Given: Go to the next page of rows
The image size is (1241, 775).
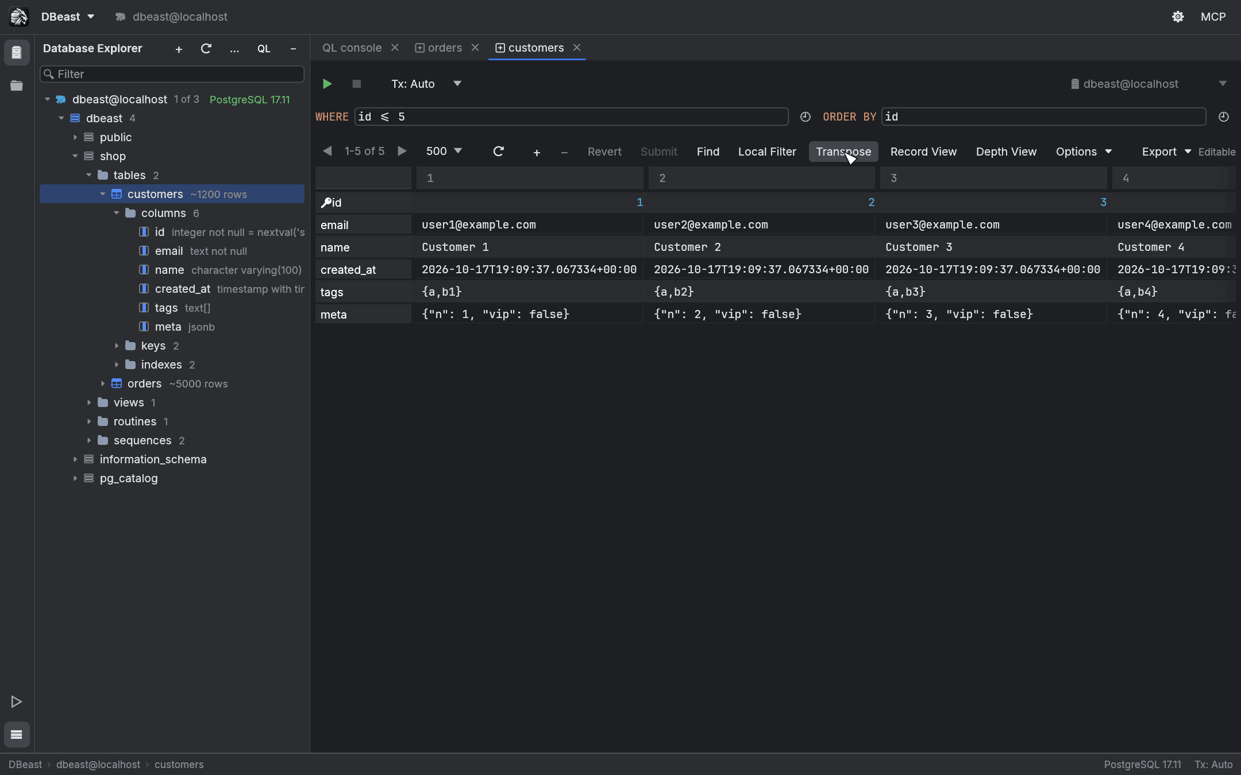Looking at the screenshot, I should click(402, 151).
